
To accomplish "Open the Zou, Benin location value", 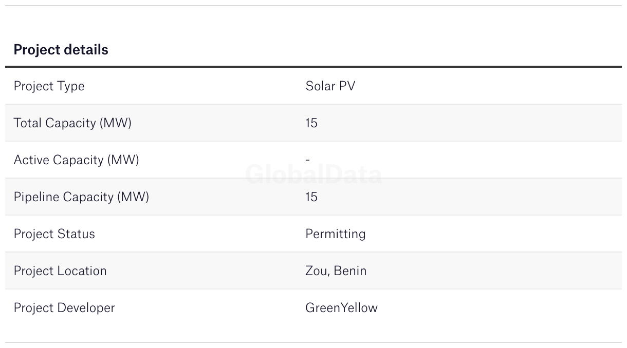I will [x=336, y=271].
